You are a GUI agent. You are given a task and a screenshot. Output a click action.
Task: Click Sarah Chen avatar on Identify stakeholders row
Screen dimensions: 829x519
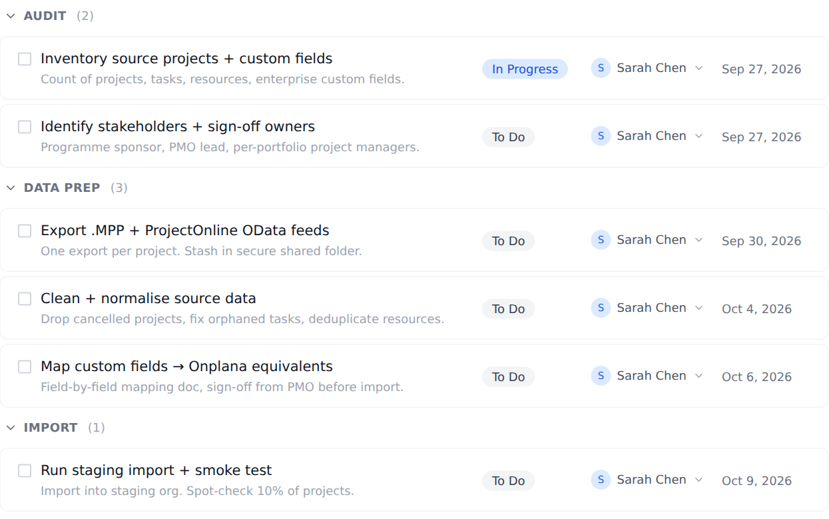tap(601, 136)
